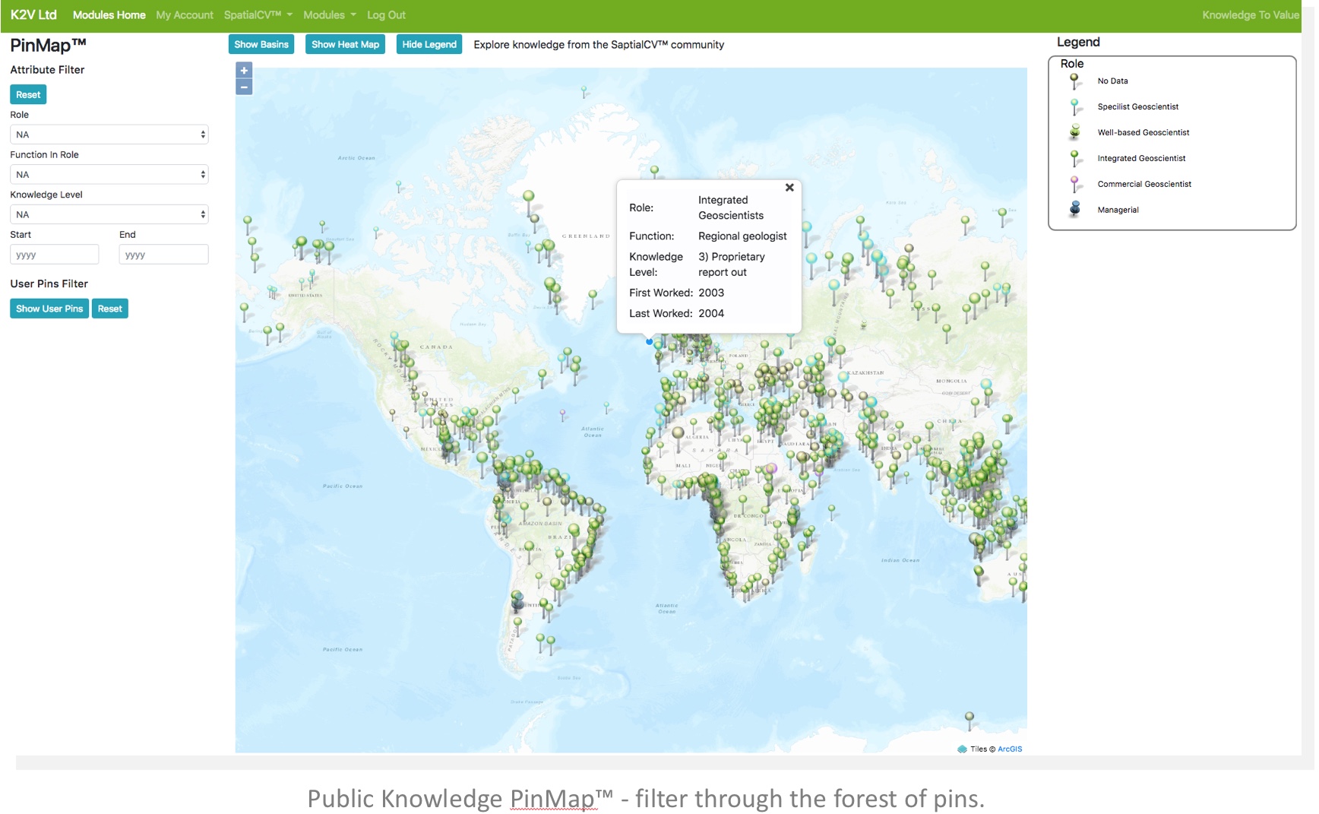The image size is (1319, 814).
Task: Focus the Start year input field
Action: coord(55,255)
